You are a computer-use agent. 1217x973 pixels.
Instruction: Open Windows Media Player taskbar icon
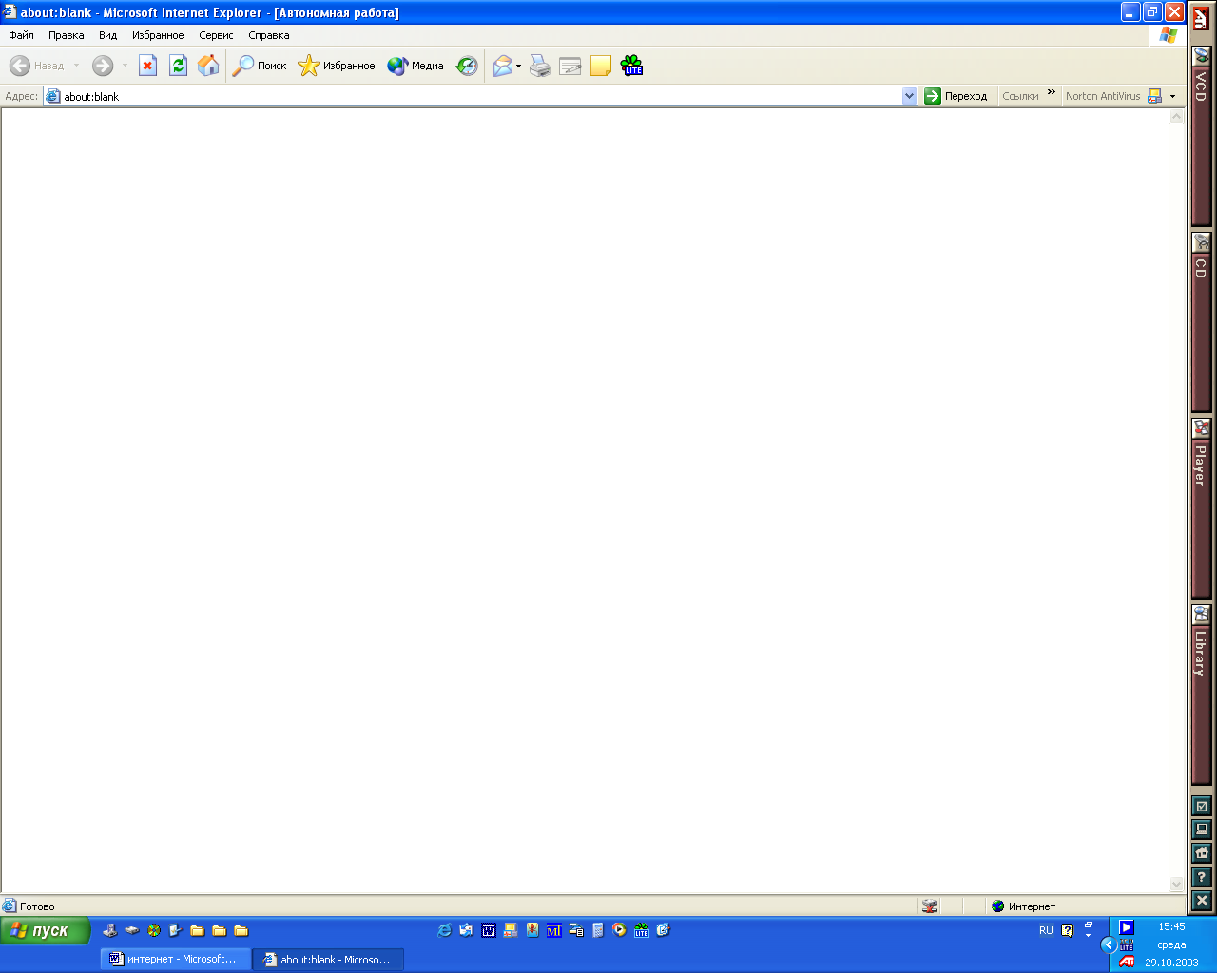(x=620, y=930)
